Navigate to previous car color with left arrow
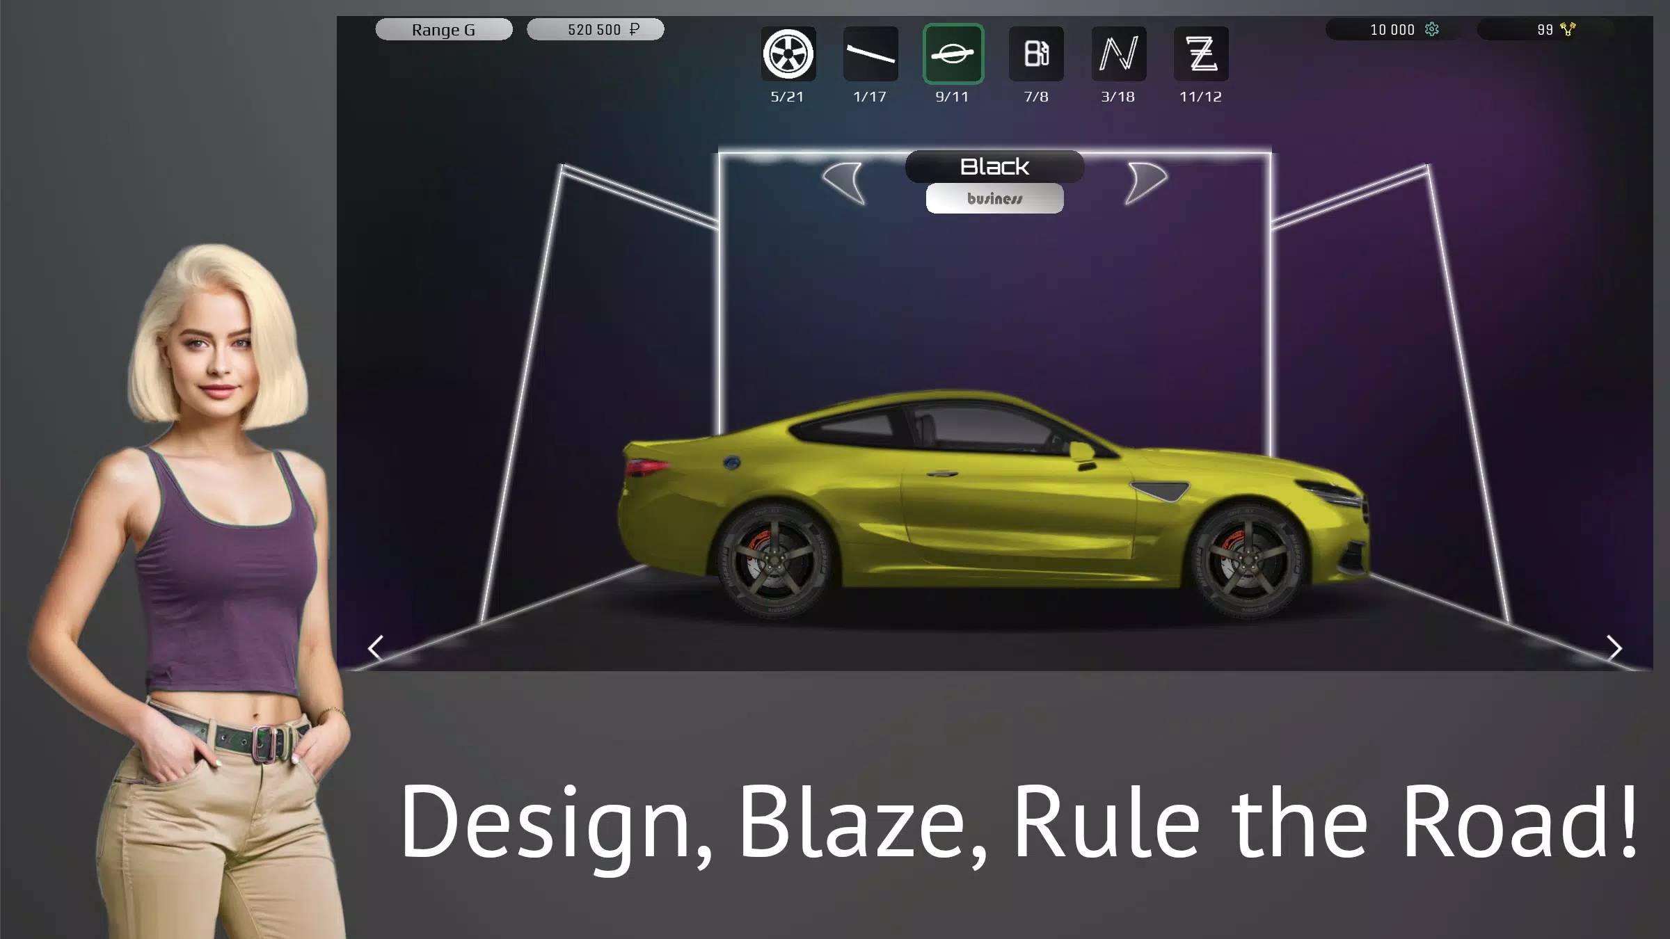The height and width of the screenshot is (939, 1670). [x=845, y=177]
